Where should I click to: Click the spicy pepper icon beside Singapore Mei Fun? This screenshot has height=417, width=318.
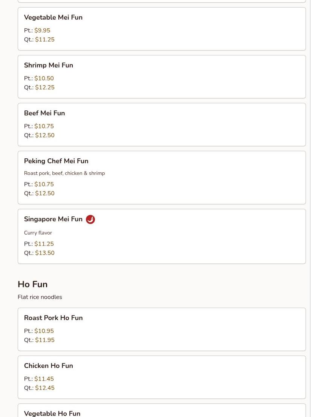coord(90,219)
